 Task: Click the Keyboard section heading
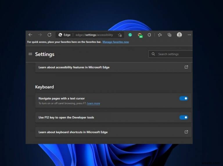coord(44,87)
